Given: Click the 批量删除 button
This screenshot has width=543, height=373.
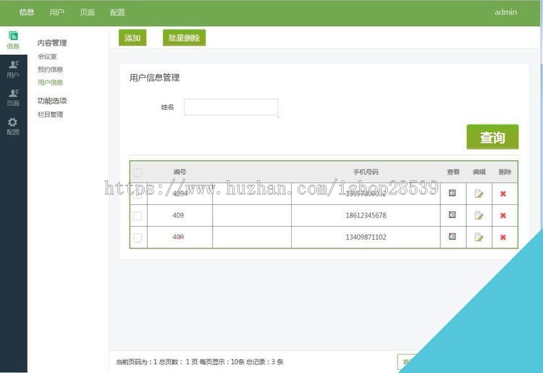Looking at the screenshot, I should (184, 38).
